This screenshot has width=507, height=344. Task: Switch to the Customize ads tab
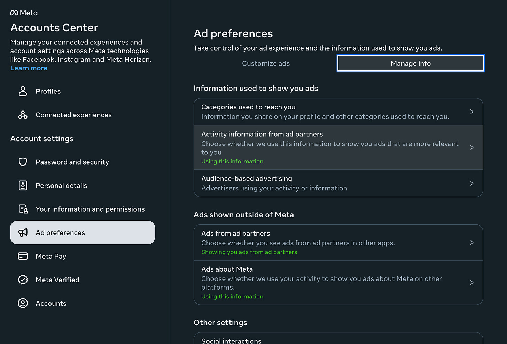(x=266, y=63)
